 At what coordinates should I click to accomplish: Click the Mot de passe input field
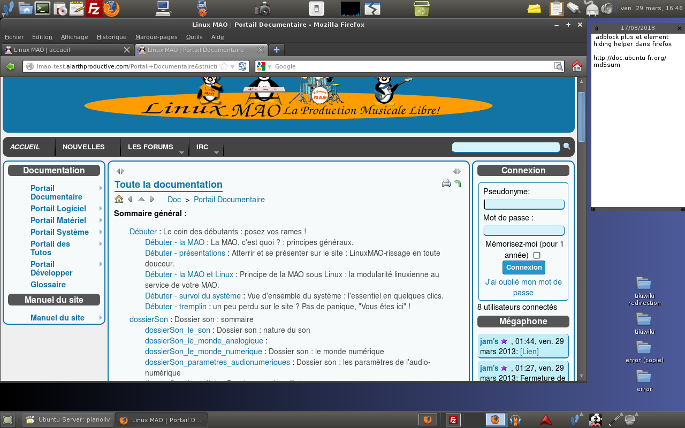[524, 231]
